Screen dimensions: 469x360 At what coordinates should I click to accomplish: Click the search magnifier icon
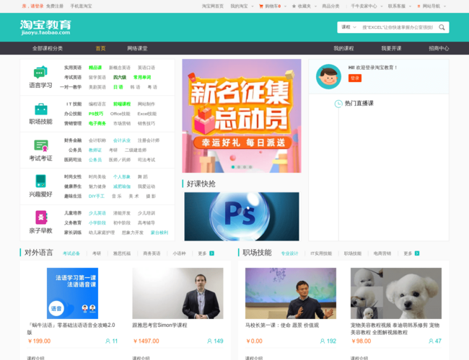[442, 27]
